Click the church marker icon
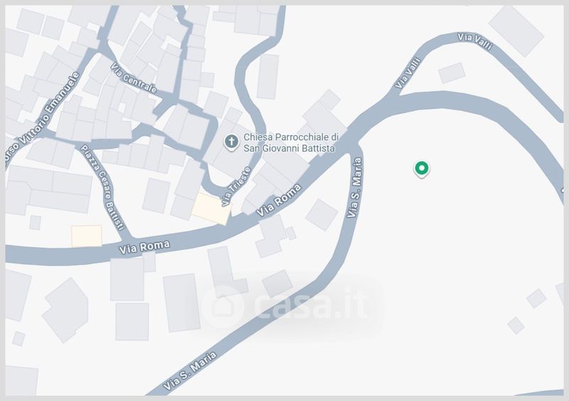This screenshot has width=569, height=401. (231, 142)
